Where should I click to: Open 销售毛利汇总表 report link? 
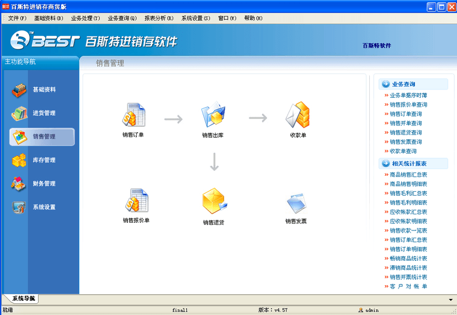[x=408, y=193]
